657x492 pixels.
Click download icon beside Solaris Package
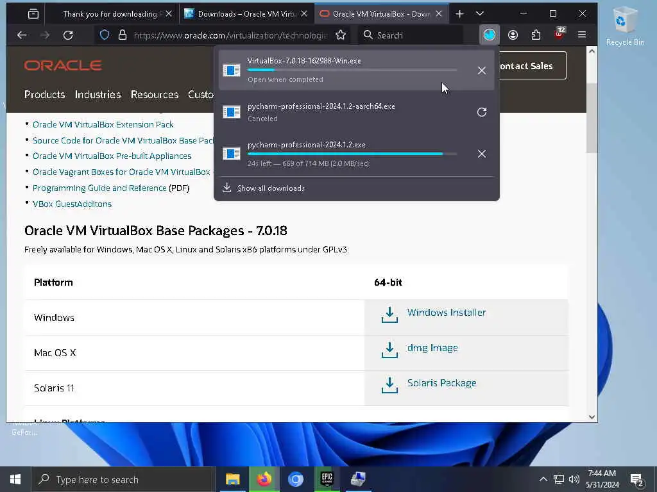389,385
